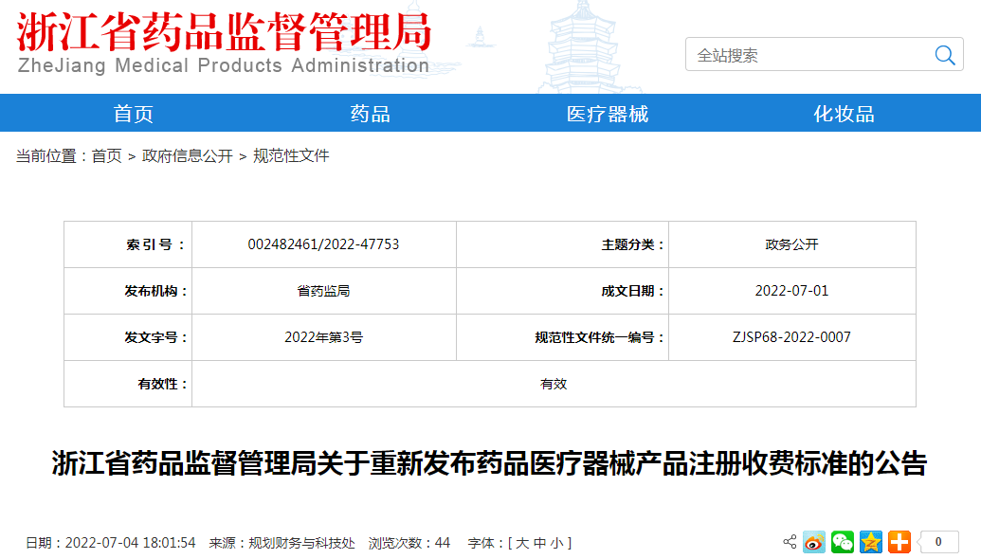Share the announcement via WeChat

[841, 542]
